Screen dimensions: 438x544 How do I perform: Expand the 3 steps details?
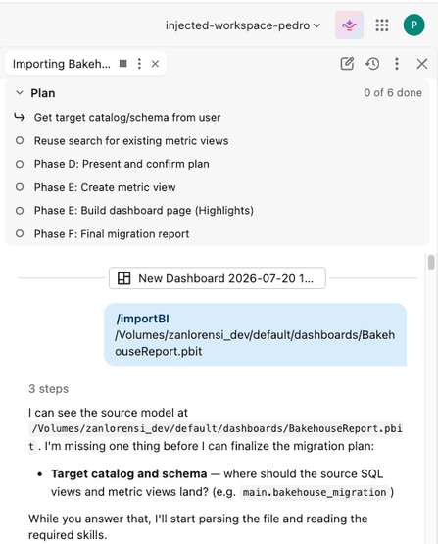tap(48, 388)
